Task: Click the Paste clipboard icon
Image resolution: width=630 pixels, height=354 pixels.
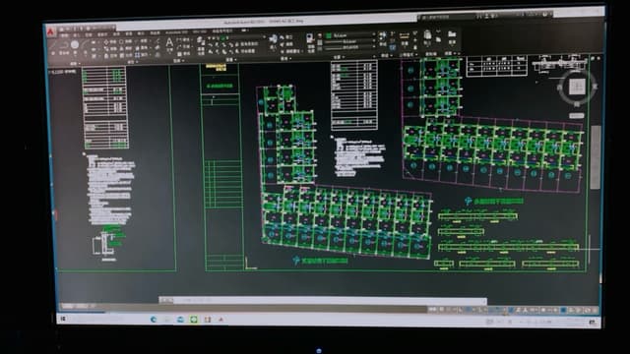Action: pyautogui.click(x=427, y=35)
